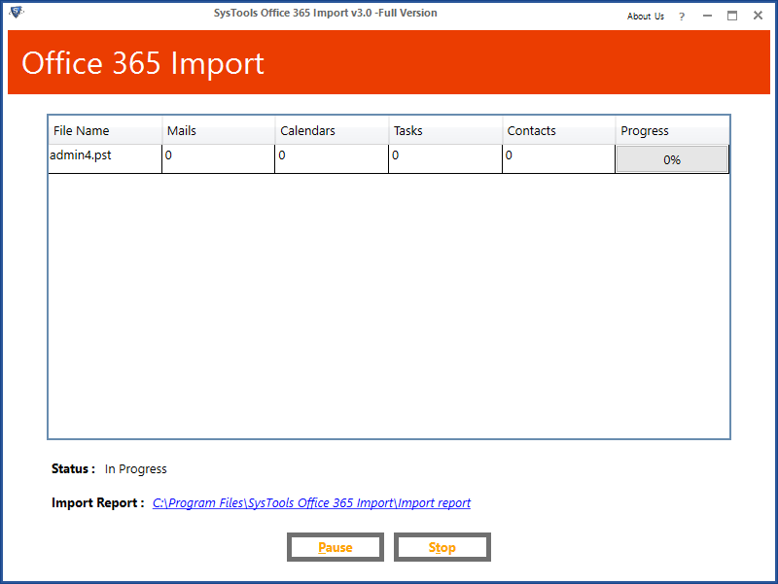Maximize the Office 365 Import window
This screenshot has width=778, height=584.
click(732, 16)
